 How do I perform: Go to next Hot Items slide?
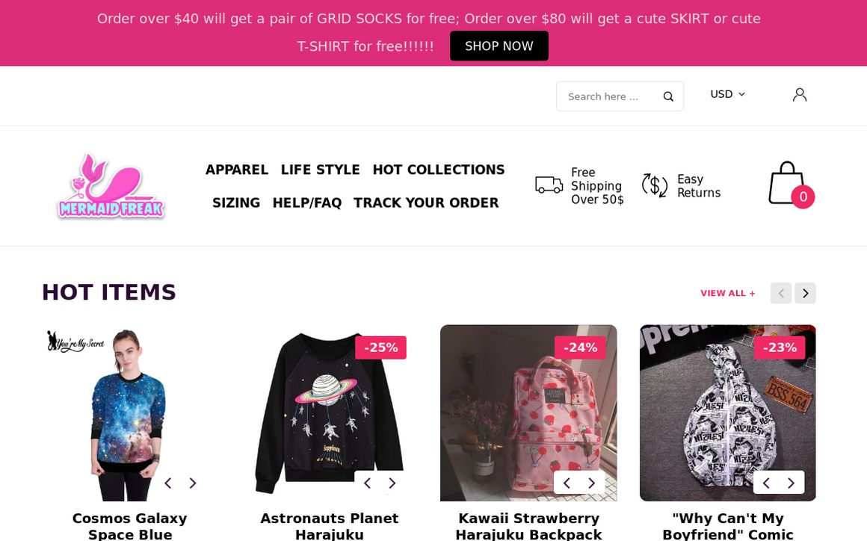click(x=805, y=293)
